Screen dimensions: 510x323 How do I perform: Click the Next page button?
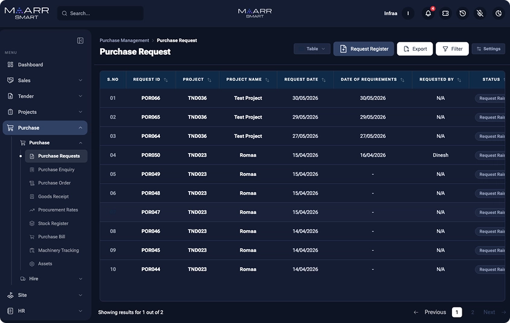tap(489, 312)
